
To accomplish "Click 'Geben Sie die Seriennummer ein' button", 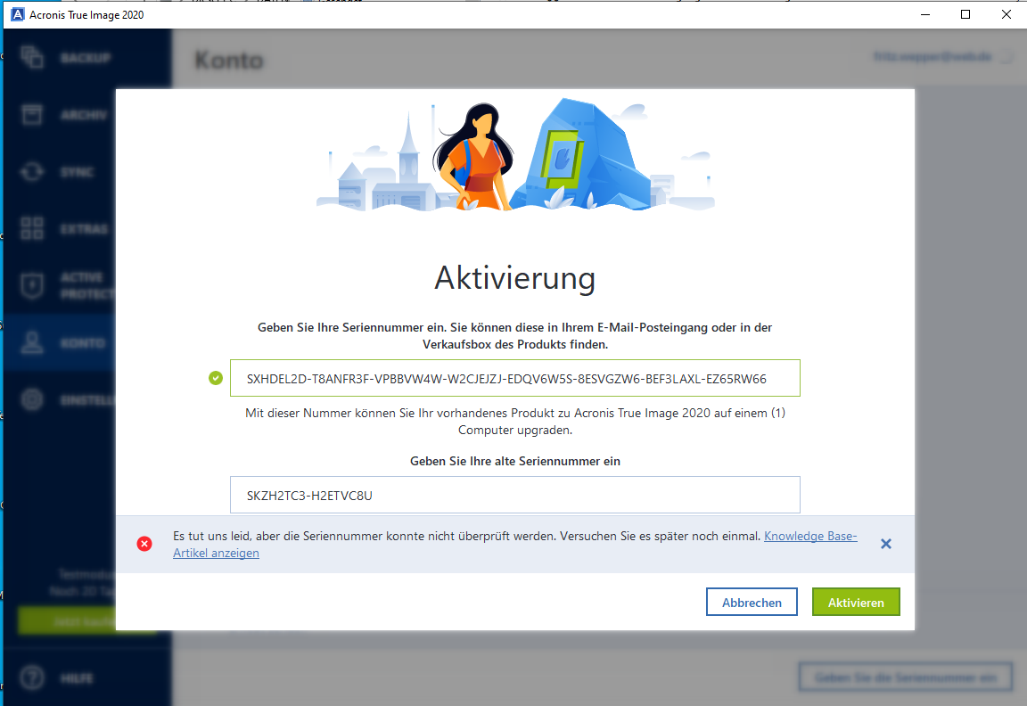I will tap(905, 677).
